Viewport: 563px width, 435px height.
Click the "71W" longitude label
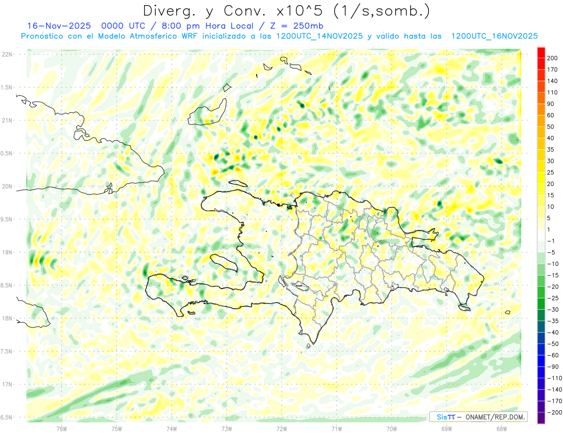(x=336, y=428)
